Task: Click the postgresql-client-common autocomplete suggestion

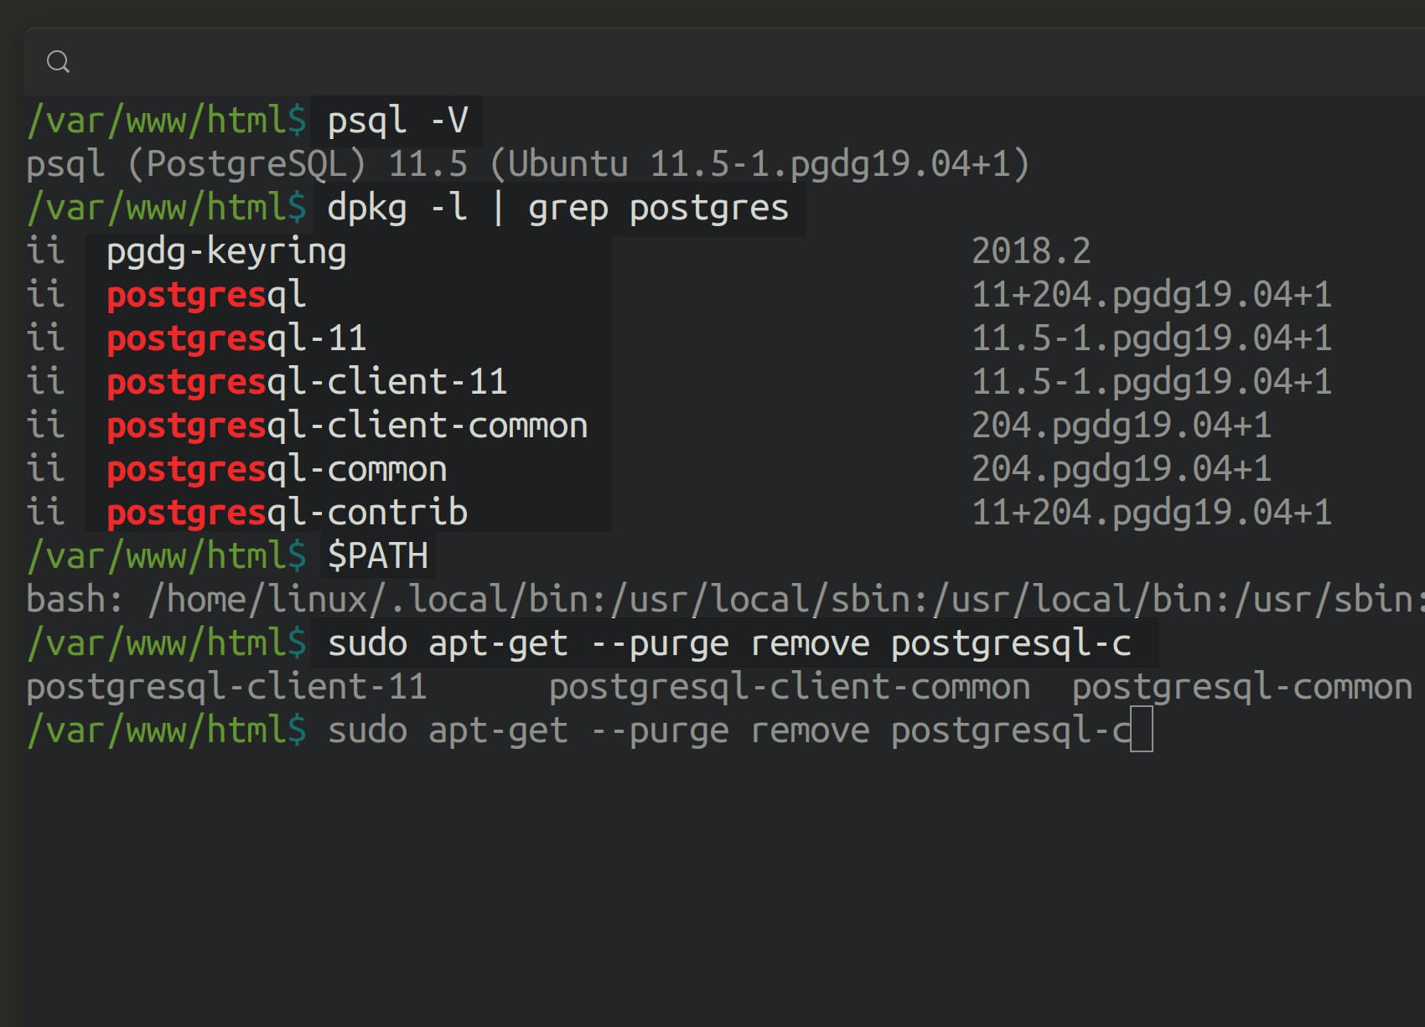Action: 790,687
